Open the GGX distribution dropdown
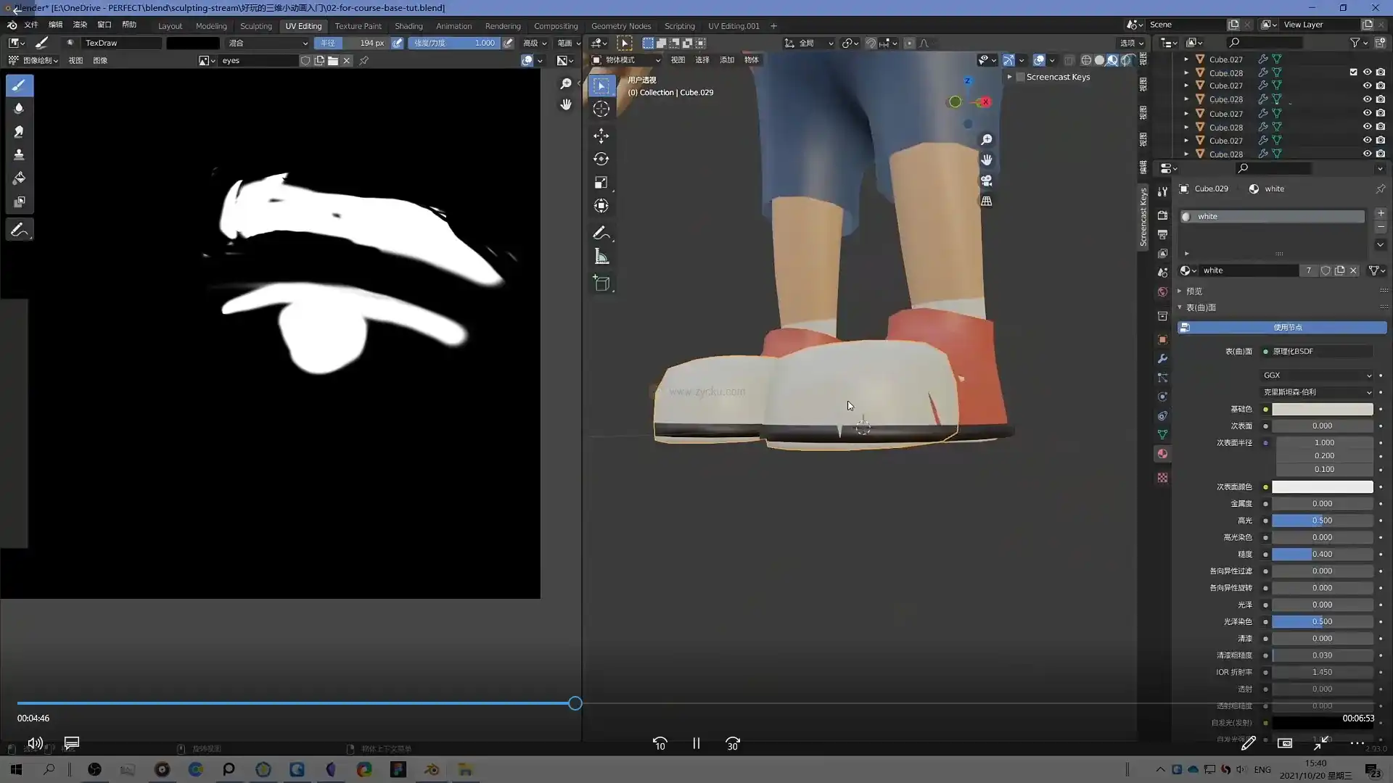 pyautogui.click(x=1317, y=376)
